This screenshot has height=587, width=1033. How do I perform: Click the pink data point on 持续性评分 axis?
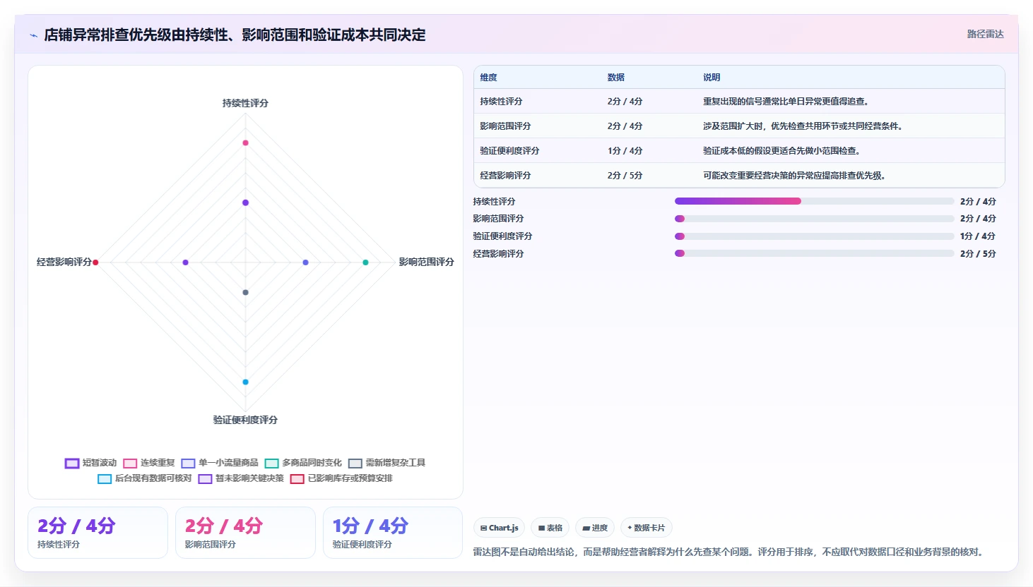[x=246, y=143]
